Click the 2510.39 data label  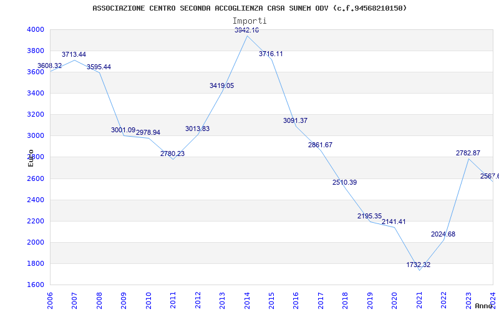pos(345,182)
